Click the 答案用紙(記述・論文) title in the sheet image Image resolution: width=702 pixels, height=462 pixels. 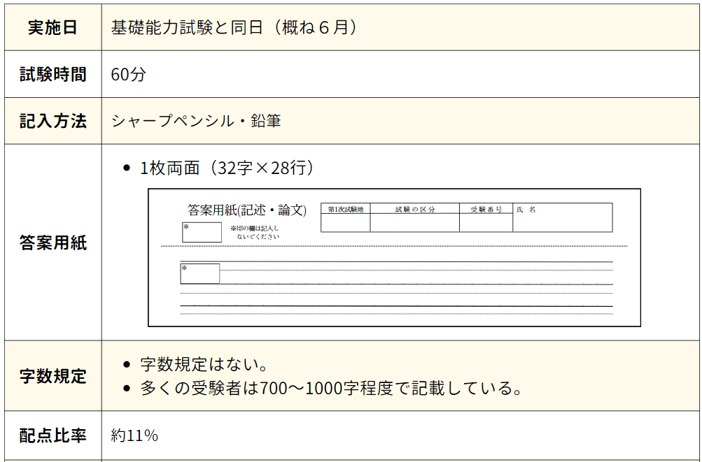click(x=247, y=210)
